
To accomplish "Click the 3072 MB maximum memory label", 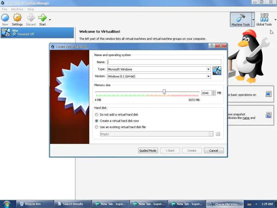I will [194, 100].
